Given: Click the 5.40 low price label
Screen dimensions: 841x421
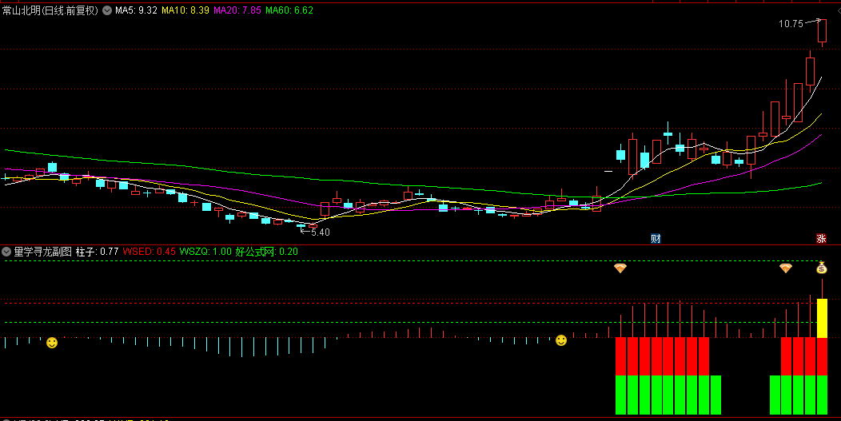Looking at the screenshot, I should tap(321, 232).
